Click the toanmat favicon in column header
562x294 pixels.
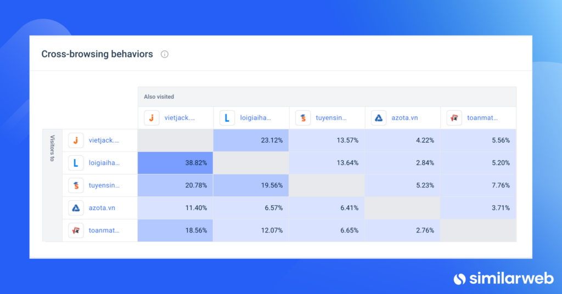click(x=454, y=118)
